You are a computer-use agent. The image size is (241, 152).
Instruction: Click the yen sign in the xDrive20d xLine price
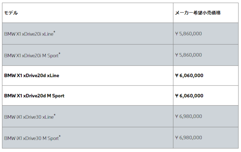coord(177,75)
